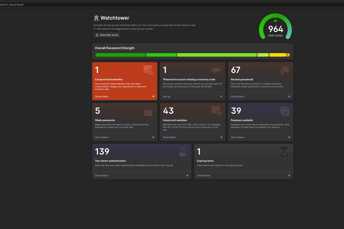Open arrow on Unsecured websites card
This screenshot has width=344, height=229.
[x=221, y=137]
